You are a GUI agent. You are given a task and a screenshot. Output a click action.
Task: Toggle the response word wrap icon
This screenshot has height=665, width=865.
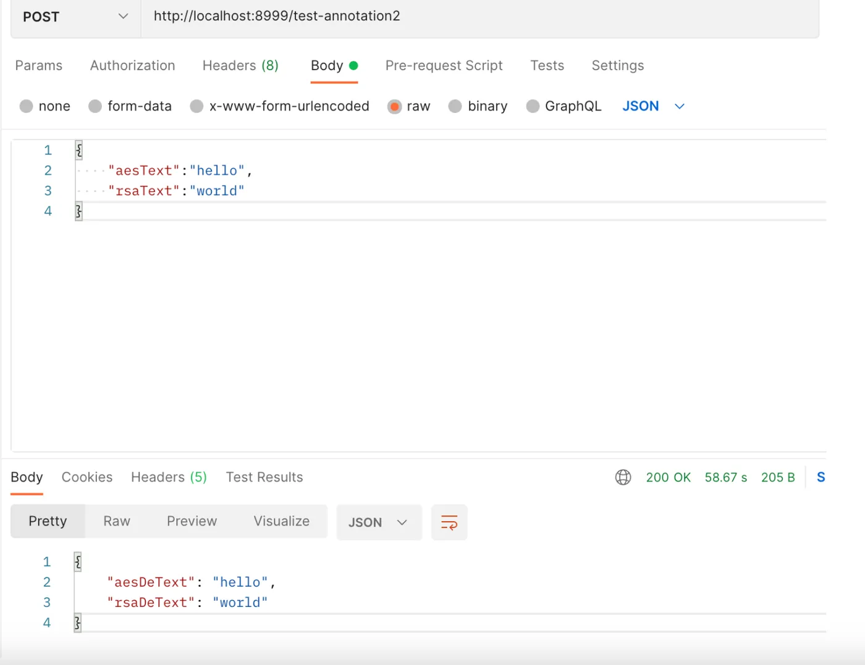tap(449, 522)
